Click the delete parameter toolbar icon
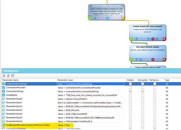Screen dimensions: 181x130 [8, 76]
